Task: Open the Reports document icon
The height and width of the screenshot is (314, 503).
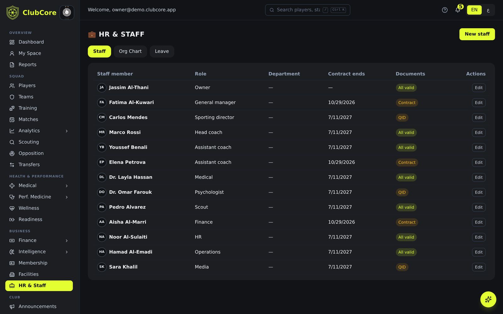Action: 12,65
